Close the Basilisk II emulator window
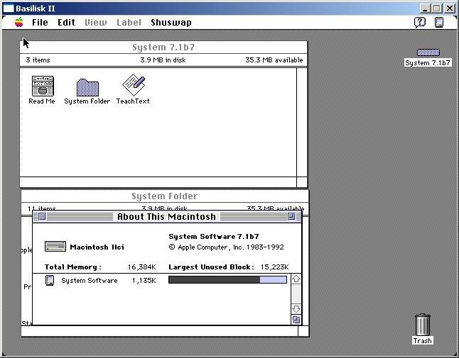Viewport: 459px width, 358px height. pyautogui.click(x=450, y=9)
